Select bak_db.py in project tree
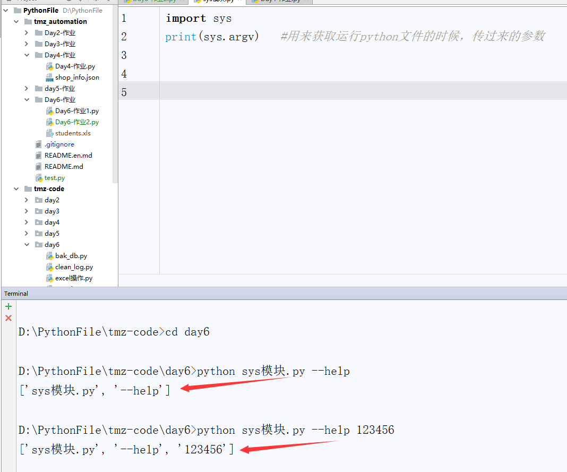The width and height of the screenshot is (567, 472). pyautogui.click(x=71, y=256)
